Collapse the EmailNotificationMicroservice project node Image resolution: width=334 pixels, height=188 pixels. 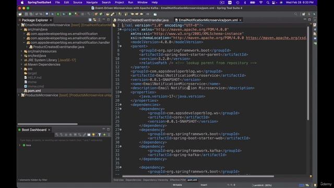click(19, 25)
